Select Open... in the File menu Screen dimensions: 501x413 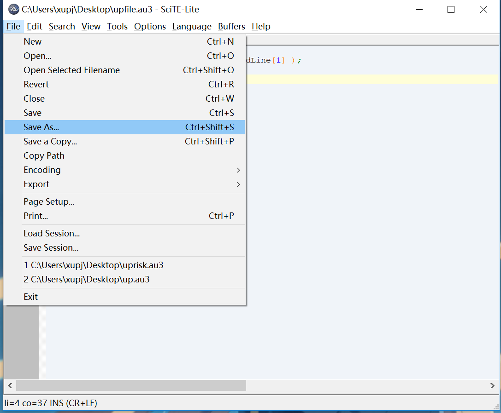[124, 56]
